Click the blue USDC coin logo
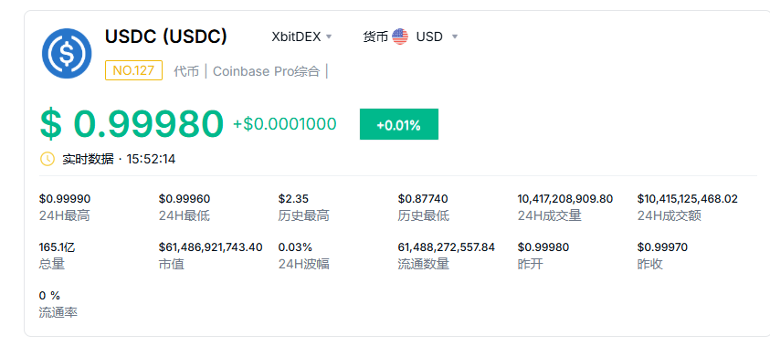This screenshot has height=346, width=770. click(67, 54)
